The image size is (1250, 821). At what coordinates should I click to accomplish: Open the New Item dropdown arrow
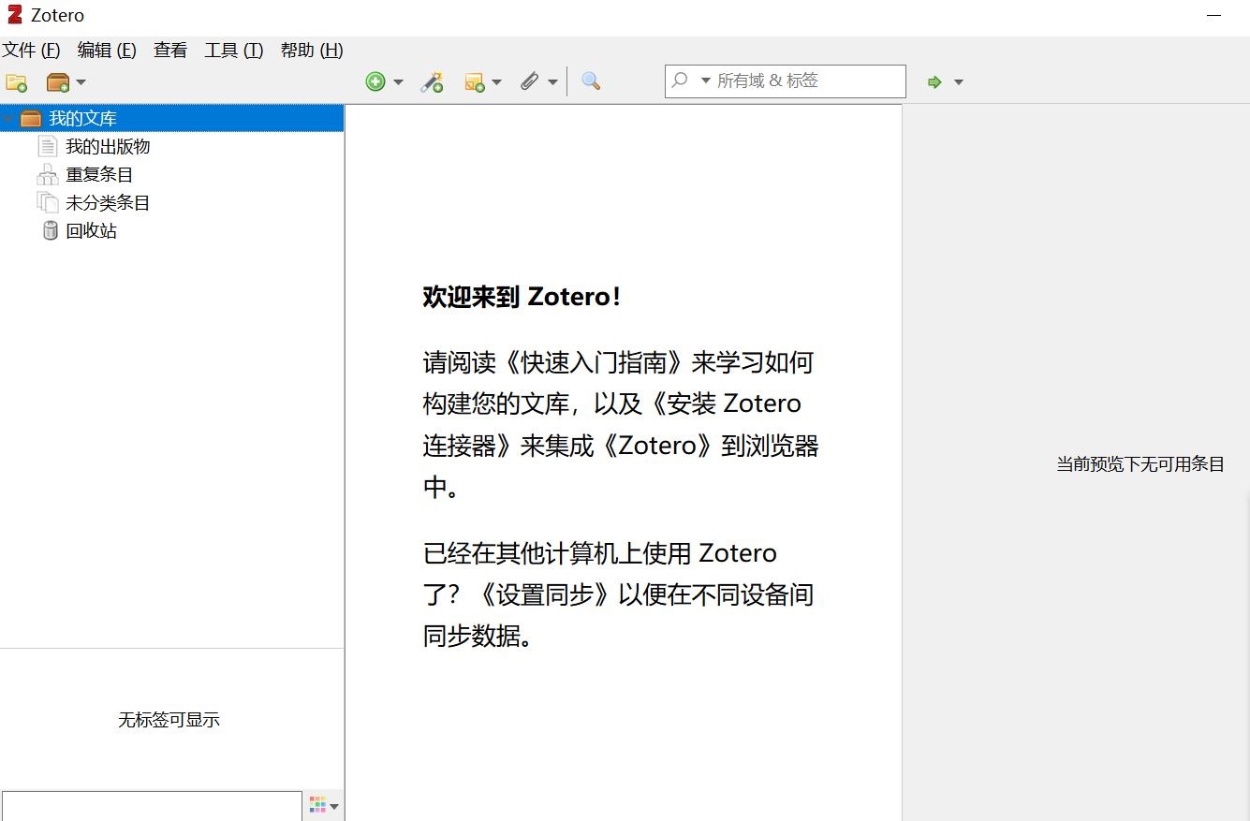pos(398,82)
